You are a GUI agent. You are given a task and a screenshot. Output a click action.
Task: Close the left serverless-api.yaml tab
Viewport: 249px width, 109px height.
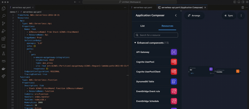pyautogui.click(x=33, y=8)
